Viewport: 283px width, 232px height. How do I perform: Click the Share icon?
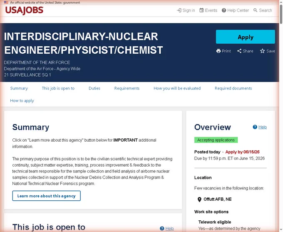[239, 51]
